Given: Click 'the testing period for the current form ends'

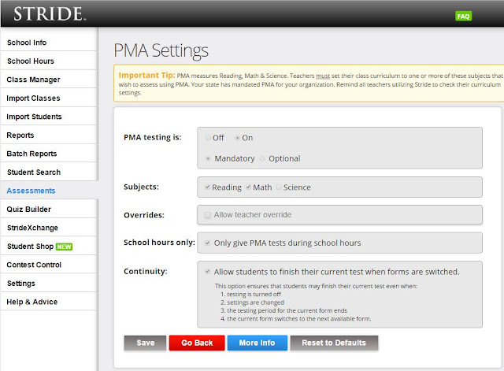Looking at the screenshot, I should pyautogui.click(x=287, y=310).
